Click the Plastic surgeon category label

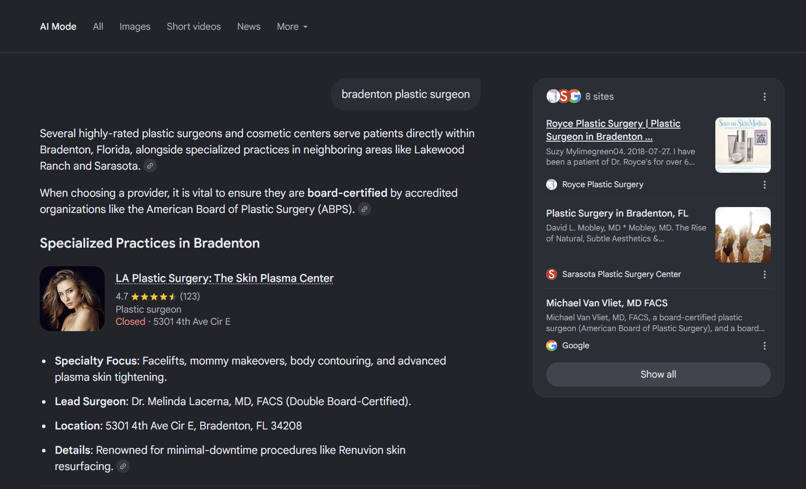pos(148,309)
